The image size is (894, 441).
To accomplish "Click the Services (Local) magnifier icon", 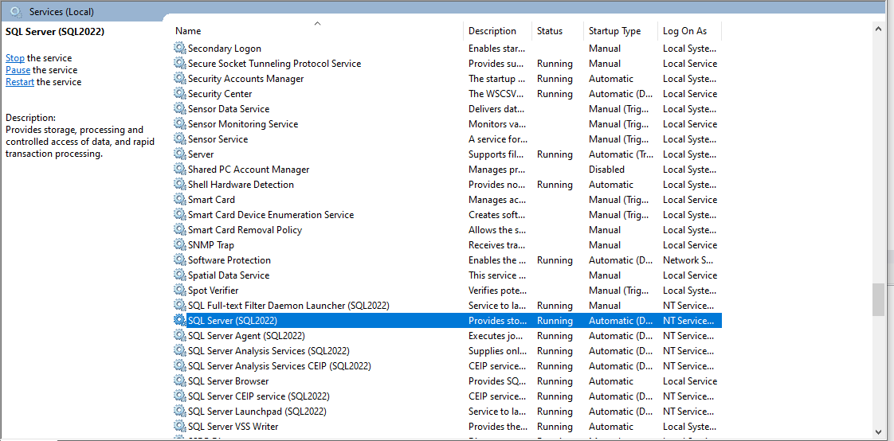I will [17, 11].
